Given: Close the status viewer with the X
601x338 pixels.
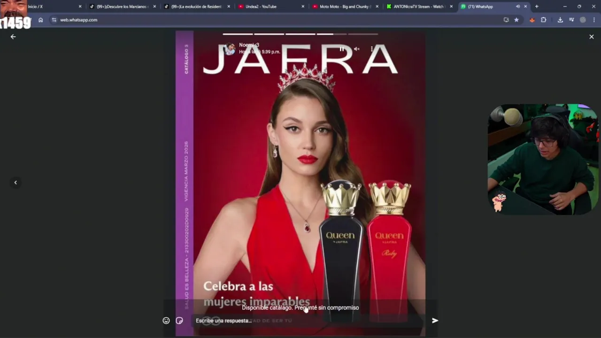Looking at the screenshot, I should (591, 37).
